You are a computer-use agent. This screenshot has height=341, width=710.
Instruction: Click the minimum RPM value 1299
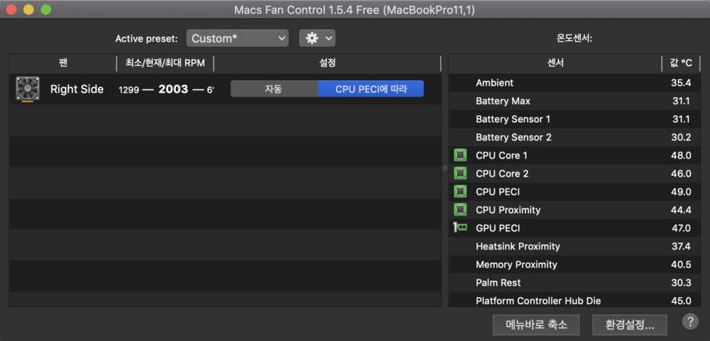129,90
